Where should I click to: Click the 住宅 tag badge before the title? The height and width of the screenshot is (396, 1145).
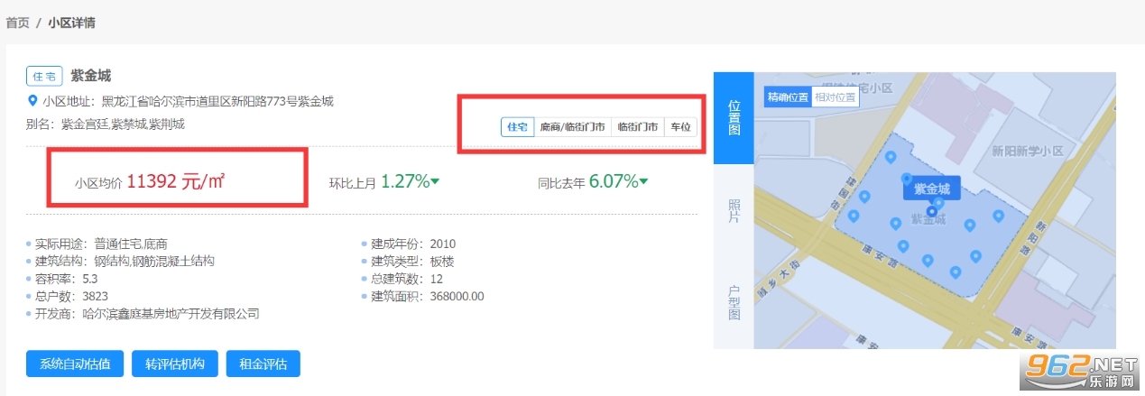[x=45, y=76]
